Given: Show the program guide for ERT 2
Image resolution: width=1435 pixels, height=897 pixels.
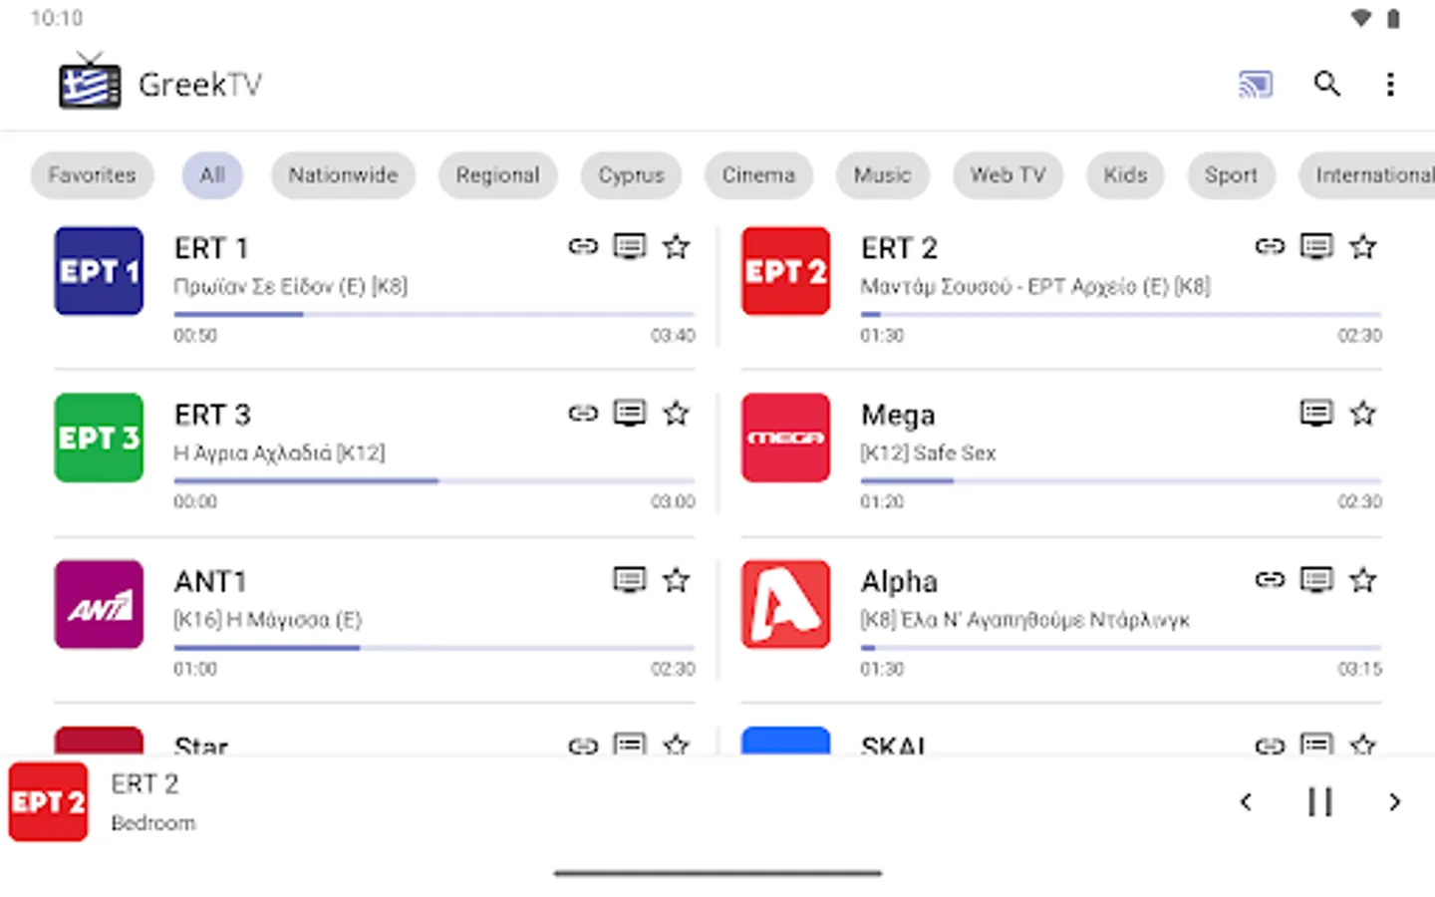Looking at the screenshot, I should [x=1316, y=246].
